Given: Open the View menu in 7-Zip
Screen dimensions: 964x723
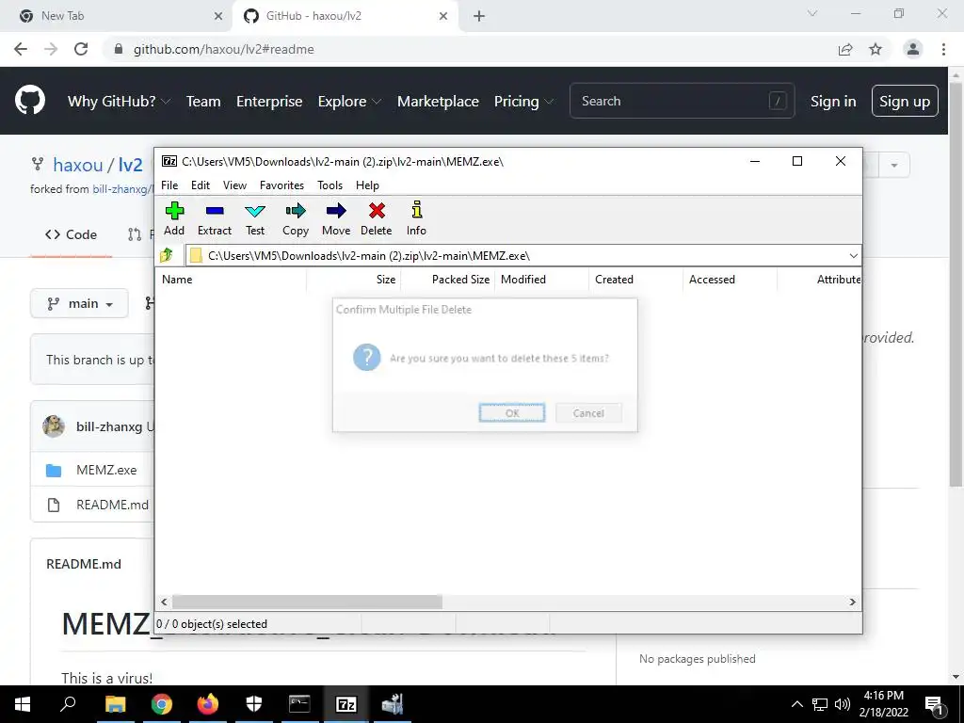Looking at the screenshot, I should [234, 185].
